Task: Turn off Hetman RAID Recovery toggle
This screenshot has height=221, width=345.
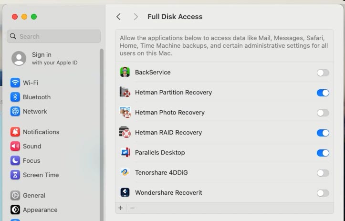Action: pyautogui.click(x=323, y=133)
